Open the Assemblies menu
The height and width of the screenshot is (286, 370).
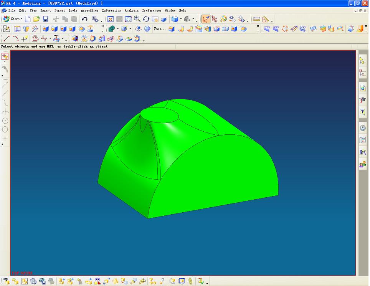[90, 10]
